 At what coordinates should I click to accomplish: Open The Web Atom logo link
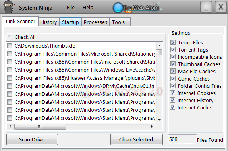click(x=137, y=8)
